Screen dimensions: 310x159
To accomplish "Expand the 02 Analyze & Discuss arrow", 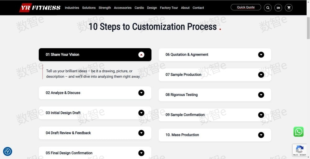I will (x=141, y=93).
